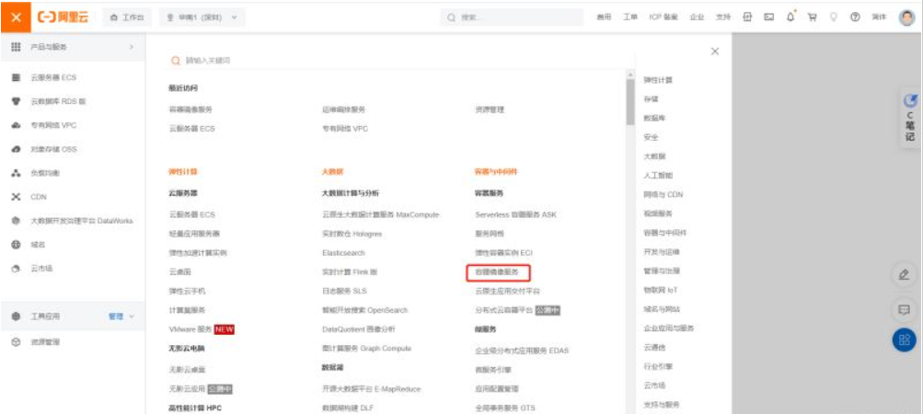The height and width of the screenshot is (414, 923).
Task: Click the lightbulb icon in the top bar
Action: tap(834, 17)
